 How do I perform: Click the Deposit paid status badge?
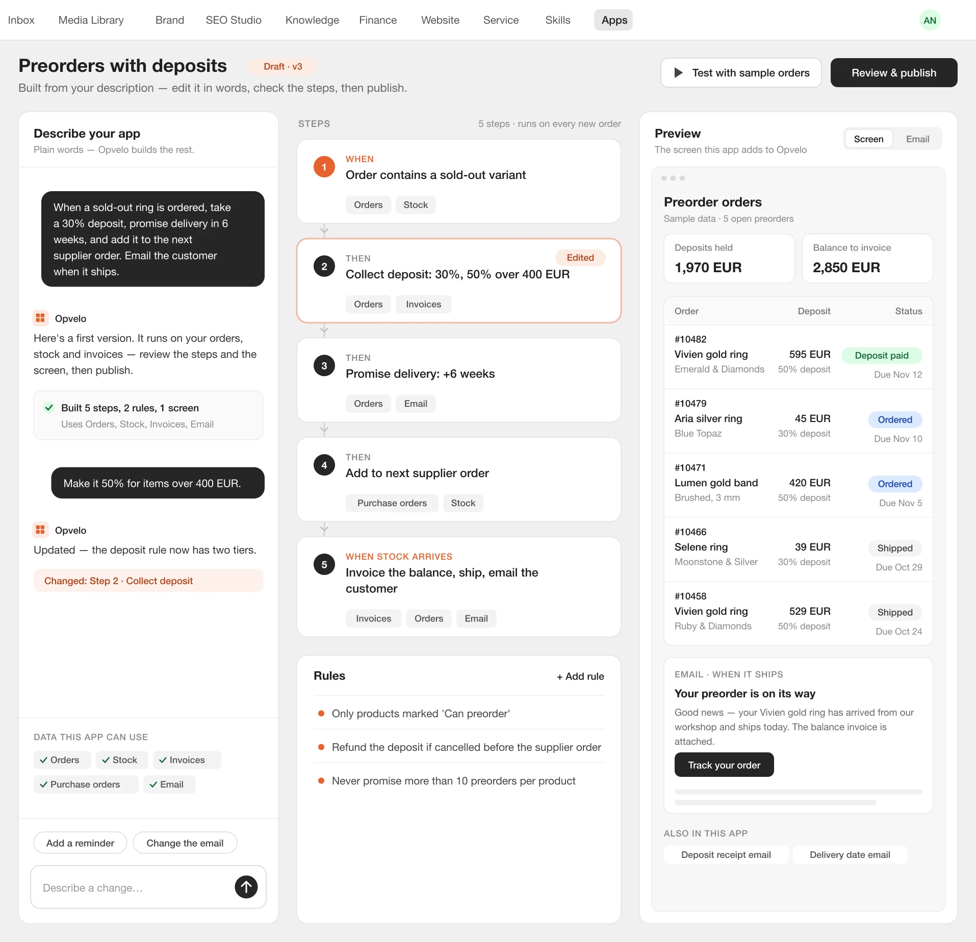[881, 355]
